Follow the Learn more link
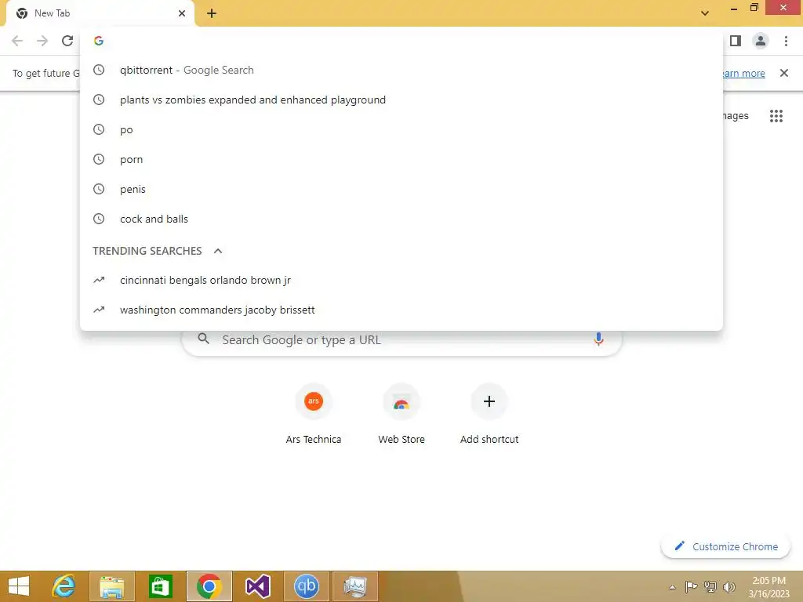Screen dimensions: 803x602 (x=743, y=73)
